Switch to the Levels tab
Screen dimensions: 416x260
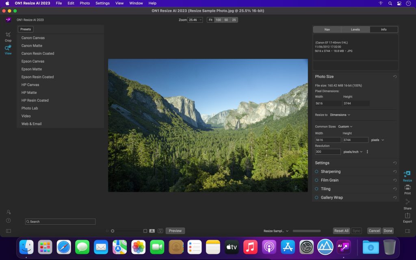(355, 29)
